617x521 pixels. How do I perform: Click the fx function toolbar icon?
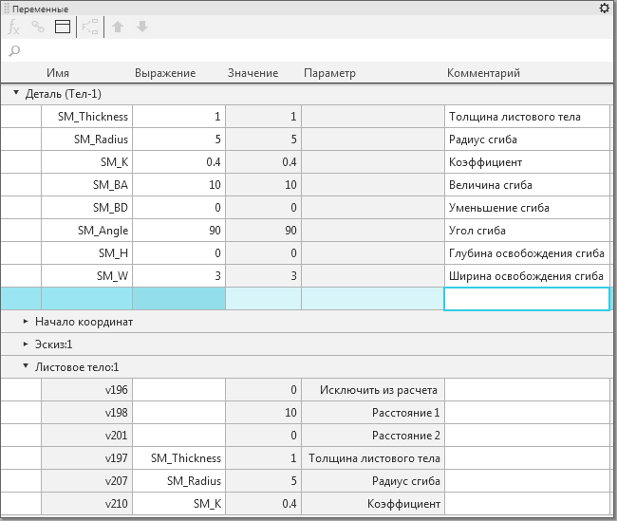[14, 28]
